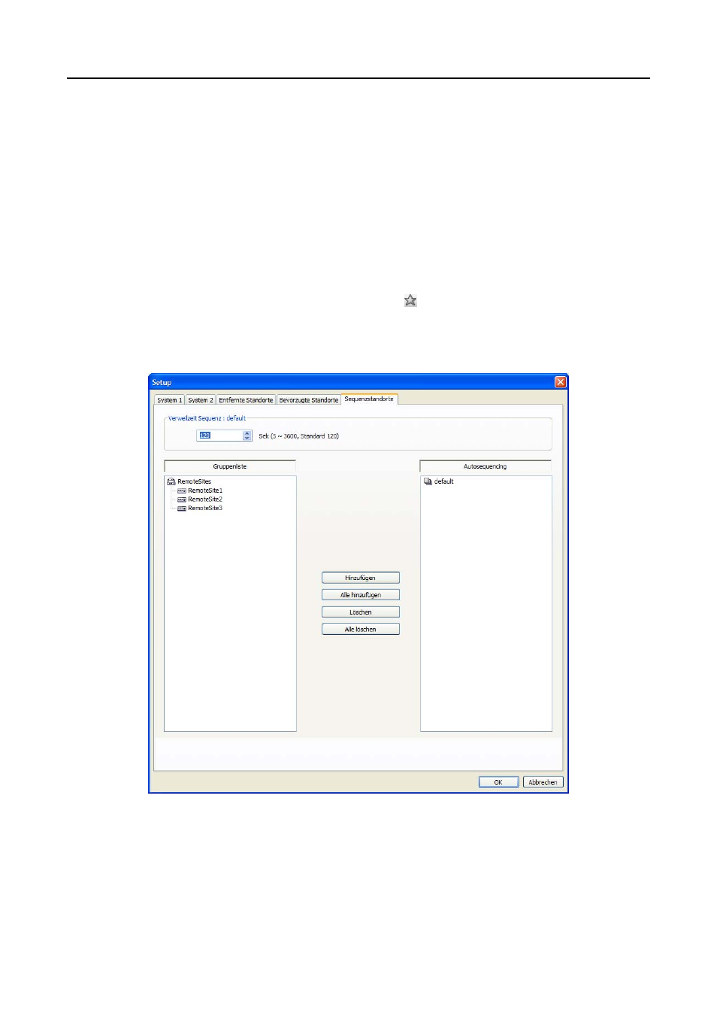Click the 'Sek (5 ~ 3600, Standard 120)' text
Image resolution: width=717 pixels, height=1014 pixels.
tap(298, 436)
